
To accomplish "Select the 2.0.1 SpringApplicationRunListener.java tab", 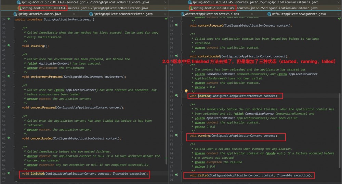I will [254, 8].
